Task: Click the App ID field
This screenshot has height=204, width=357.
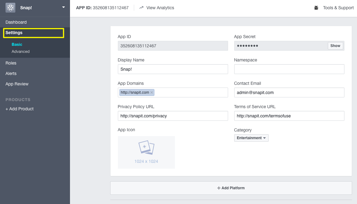Action: coord(173,46)
